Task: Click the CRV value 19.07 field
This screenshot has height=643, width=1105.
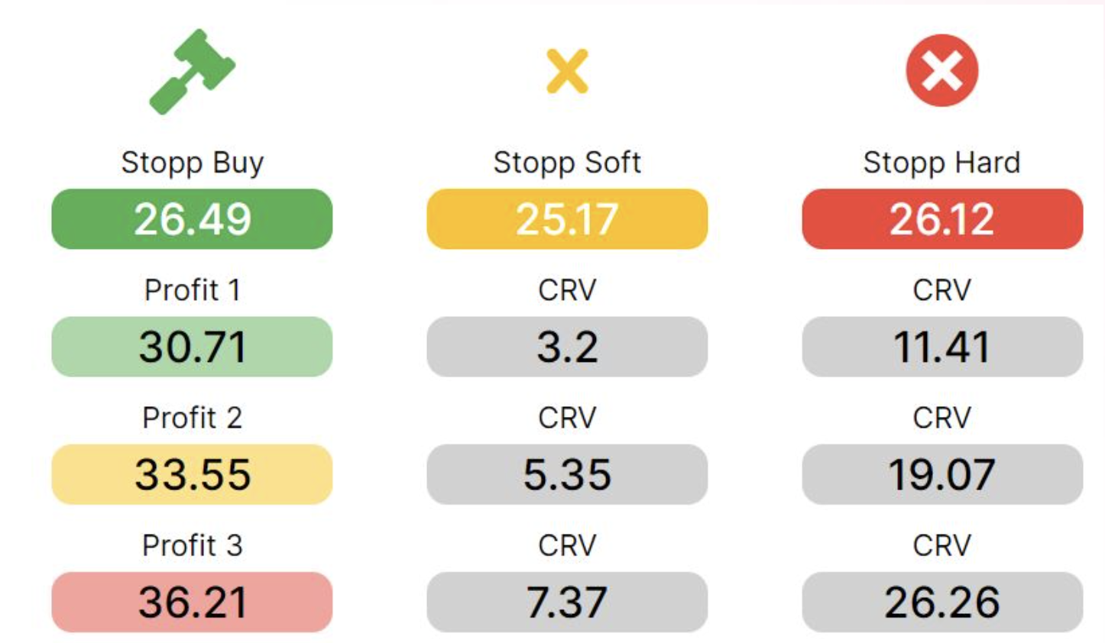Action: coord(941,474)
